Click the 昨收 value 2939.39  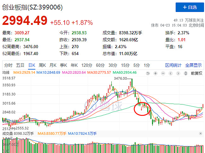point(79,40)
